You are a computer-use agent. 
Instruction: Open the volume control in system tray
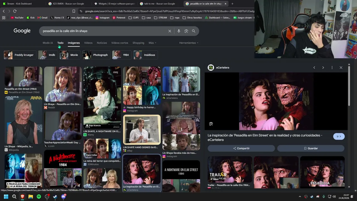coord(334,197)
